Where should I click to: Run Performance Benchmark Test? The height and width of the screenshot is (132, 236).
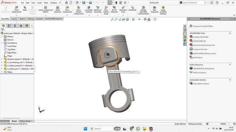click(x=204, y=45)
